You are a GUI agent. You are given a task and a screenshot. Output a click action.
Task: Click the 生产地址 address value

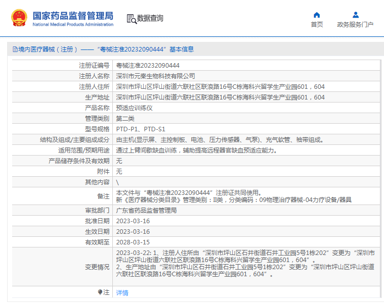[x=220, y=97]
